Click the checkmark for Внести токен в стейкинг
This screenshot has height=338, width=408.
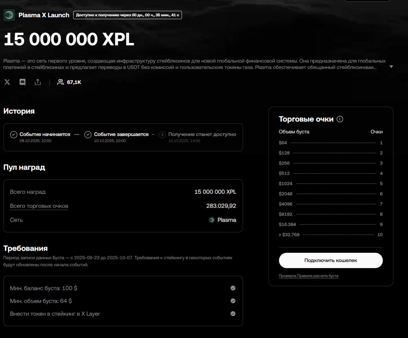pos(233,314)
